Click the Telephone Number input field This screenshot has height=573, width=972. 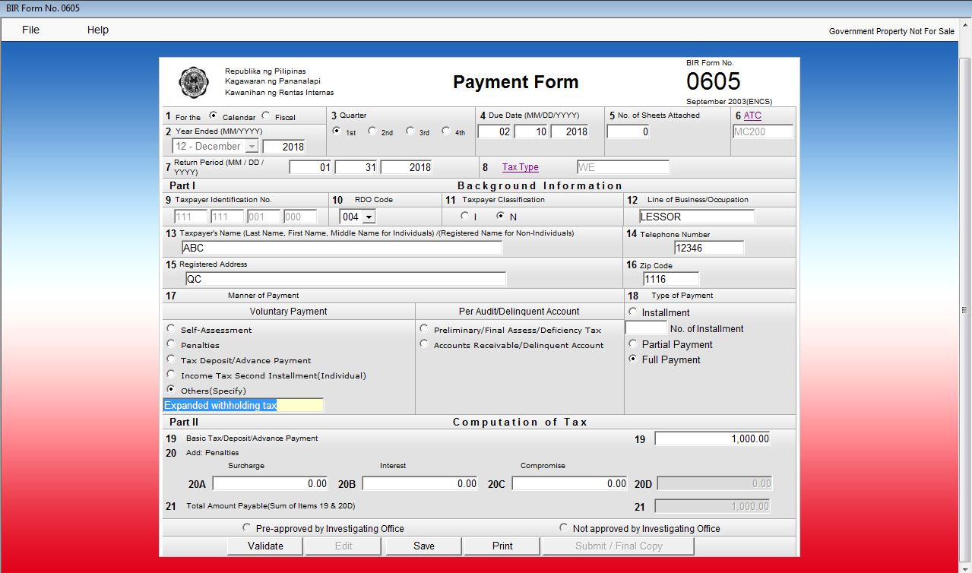[x=709, y=247]
